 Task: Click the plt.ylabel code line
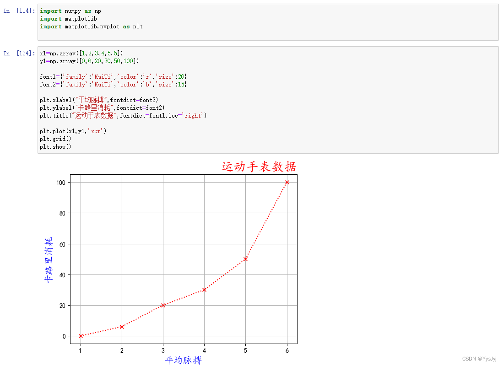[x=102, y=108]
